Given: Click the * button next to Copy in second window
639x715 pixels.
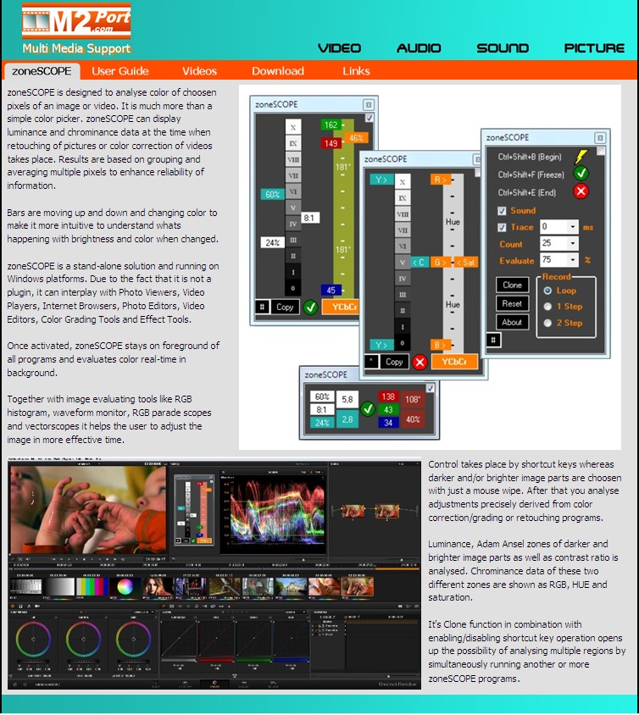Looking at the screenshot, I should (371, 362).
